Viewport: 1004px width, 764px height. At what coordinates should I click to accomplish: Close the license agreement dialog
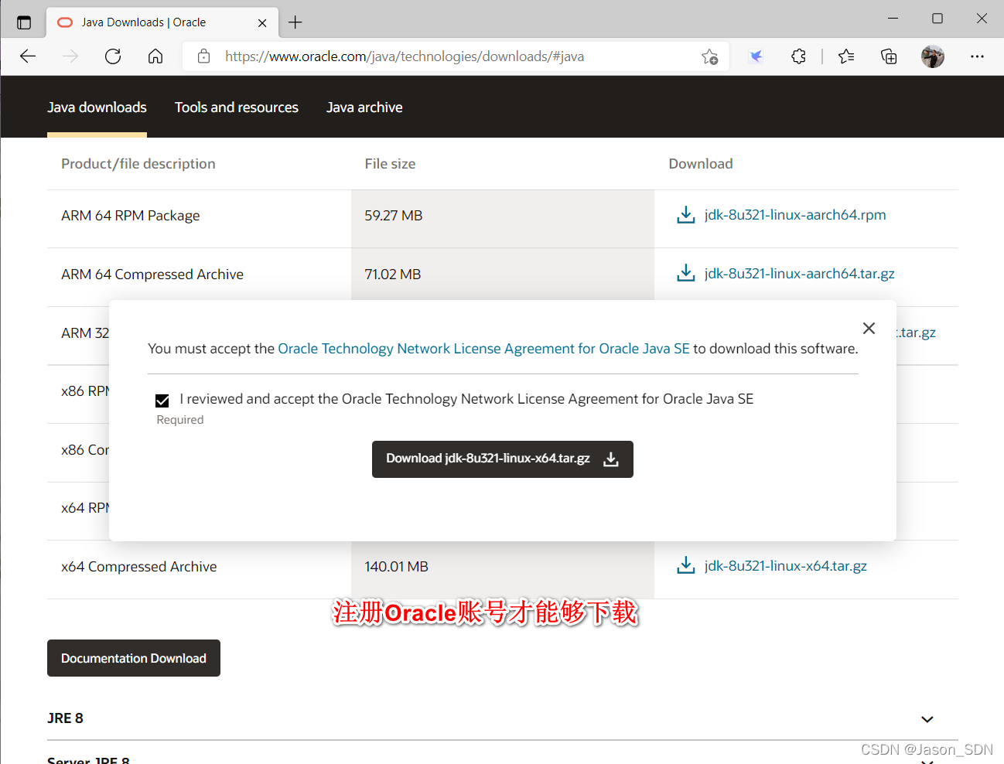(x=869, y=329)
